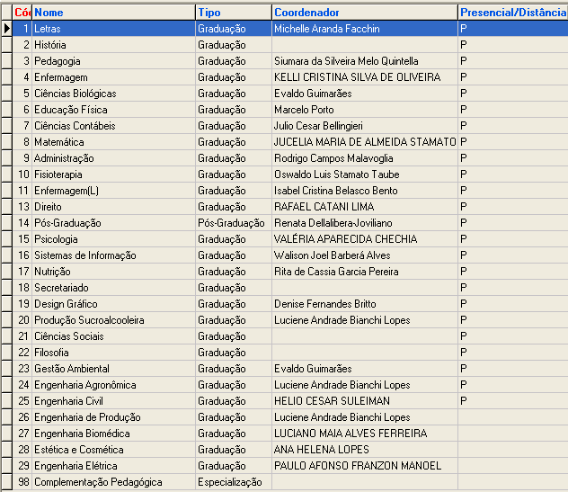
Task: Click the current row indicator arrow for Letras
Action: [7, 29]
